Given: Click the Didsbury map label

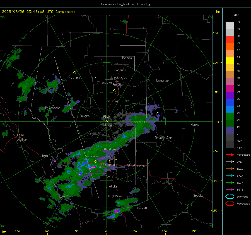Looking at the screenshot, I should [x=105, y=125].
